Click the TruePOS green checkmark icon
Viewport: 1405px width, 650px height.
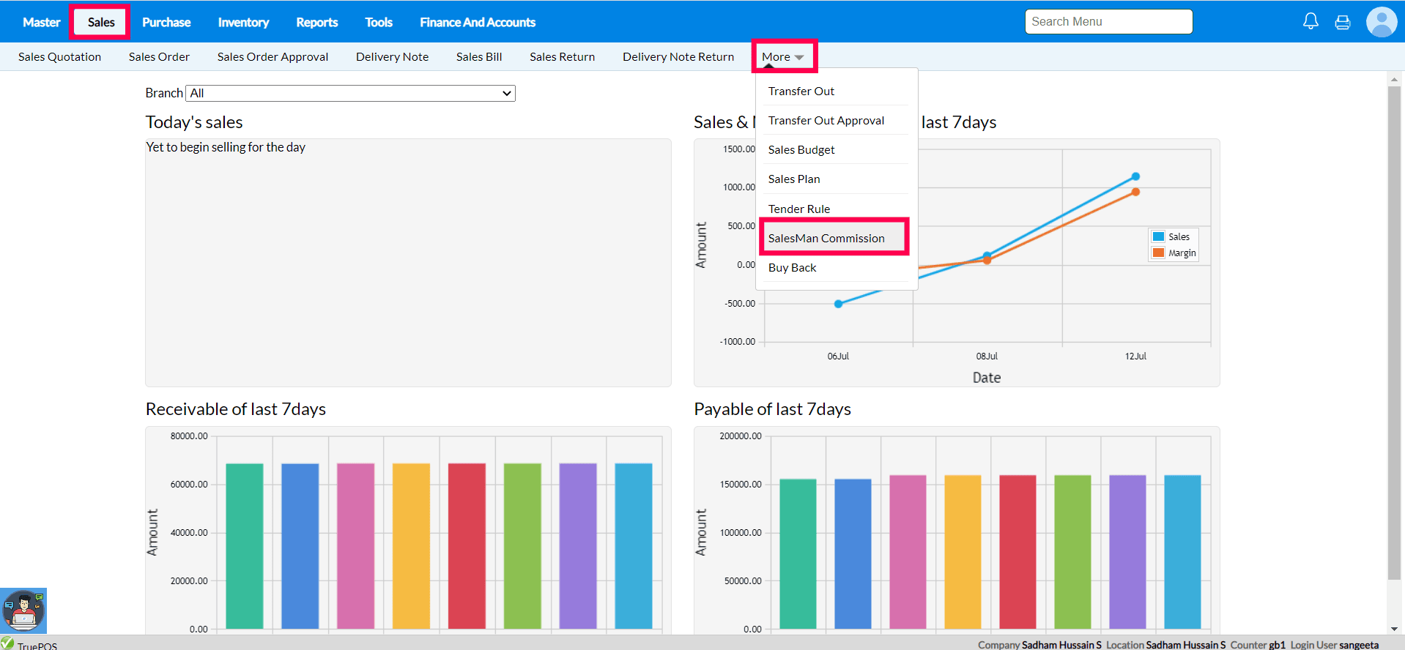click(7, 643)
